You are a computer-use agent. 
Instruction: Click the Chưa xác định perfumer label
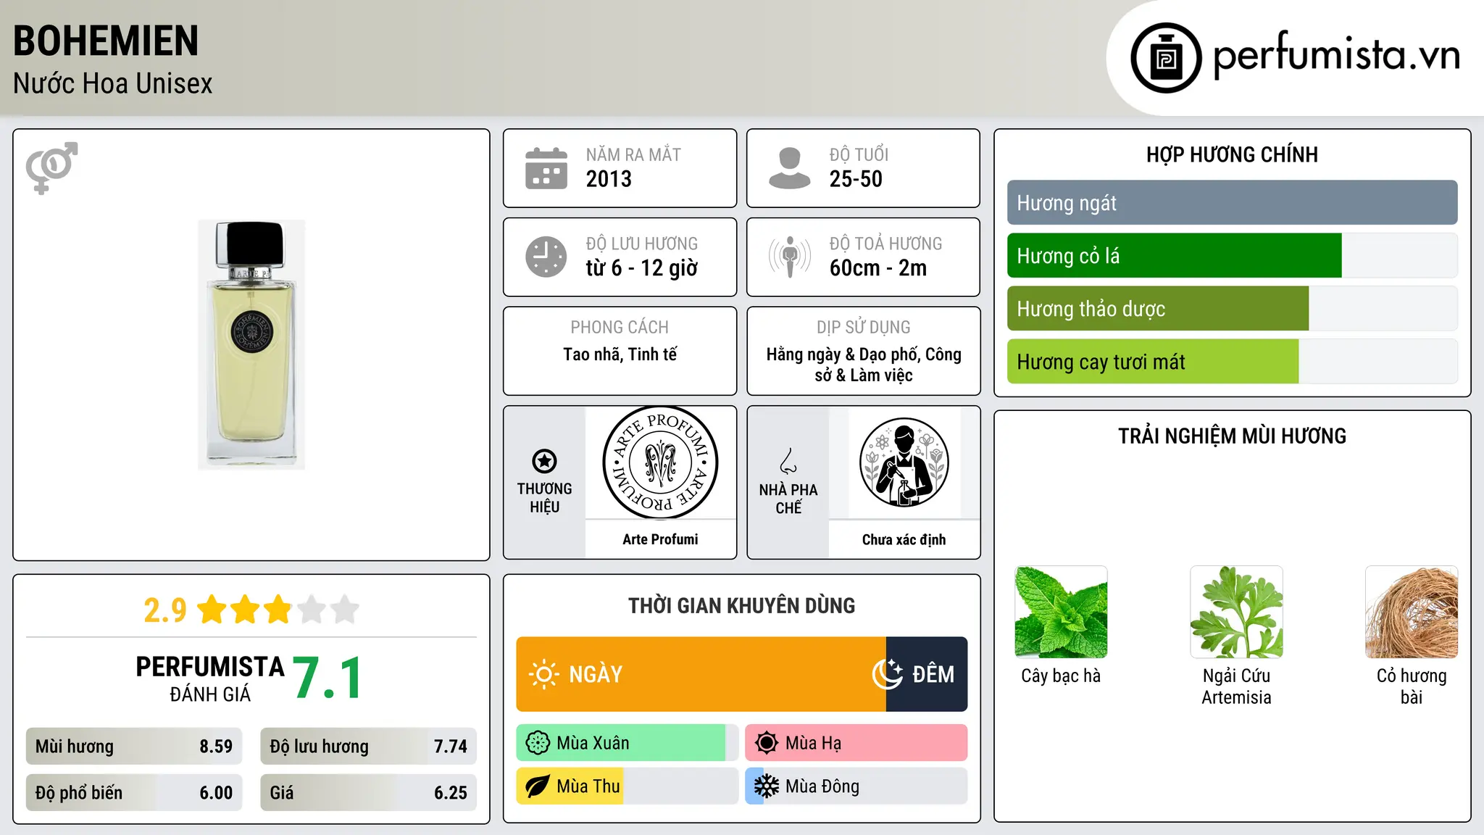pyautogui.click(x=904, y=539)
